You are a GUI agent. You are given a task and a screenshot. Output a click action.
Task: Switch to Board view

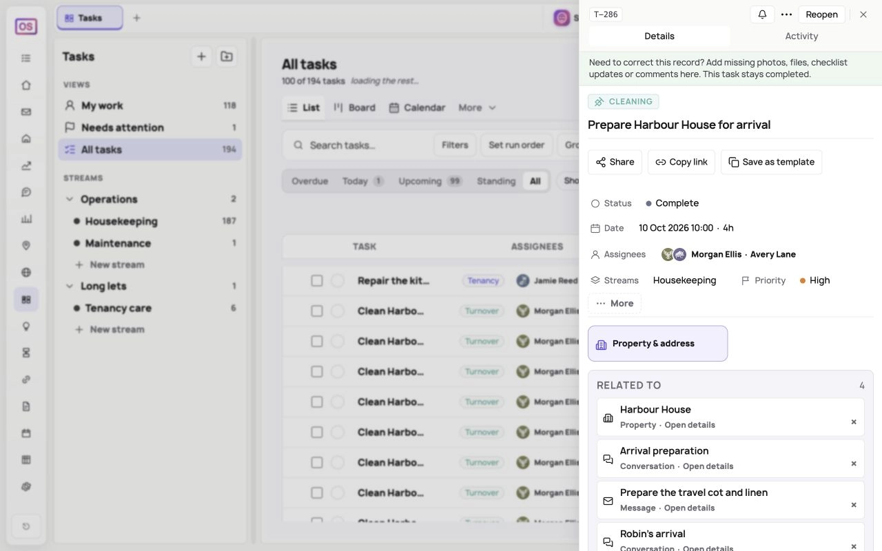[x=355, y=107]
